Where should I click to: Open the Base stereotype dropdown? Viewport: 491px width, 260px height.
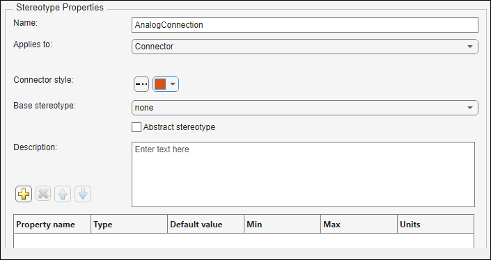304,108
